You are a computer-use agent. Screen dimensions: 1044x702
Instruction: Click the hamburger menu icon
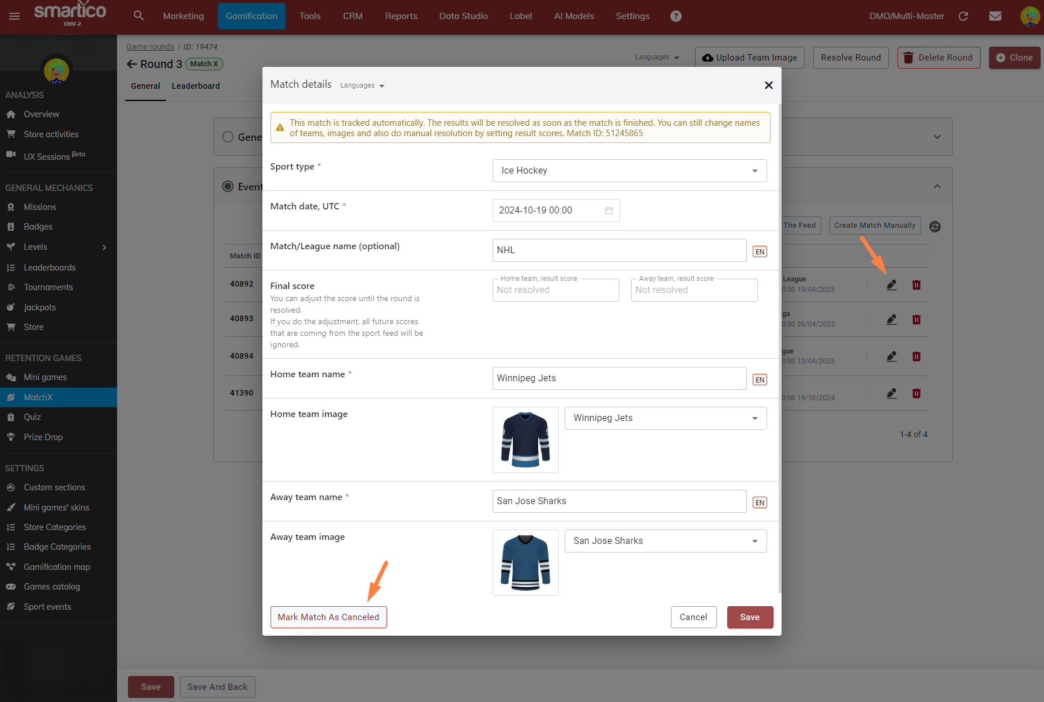pos(14,16)
